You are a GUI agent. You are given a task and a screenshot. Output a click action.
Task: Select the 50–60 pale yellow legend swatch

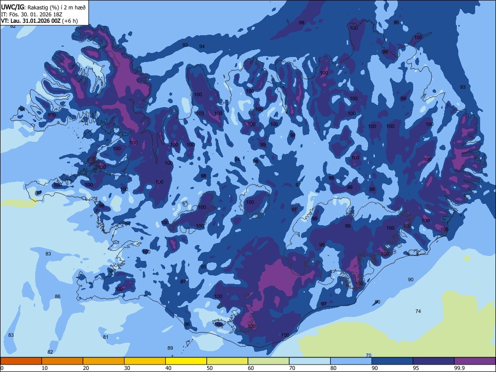[228, 361]
